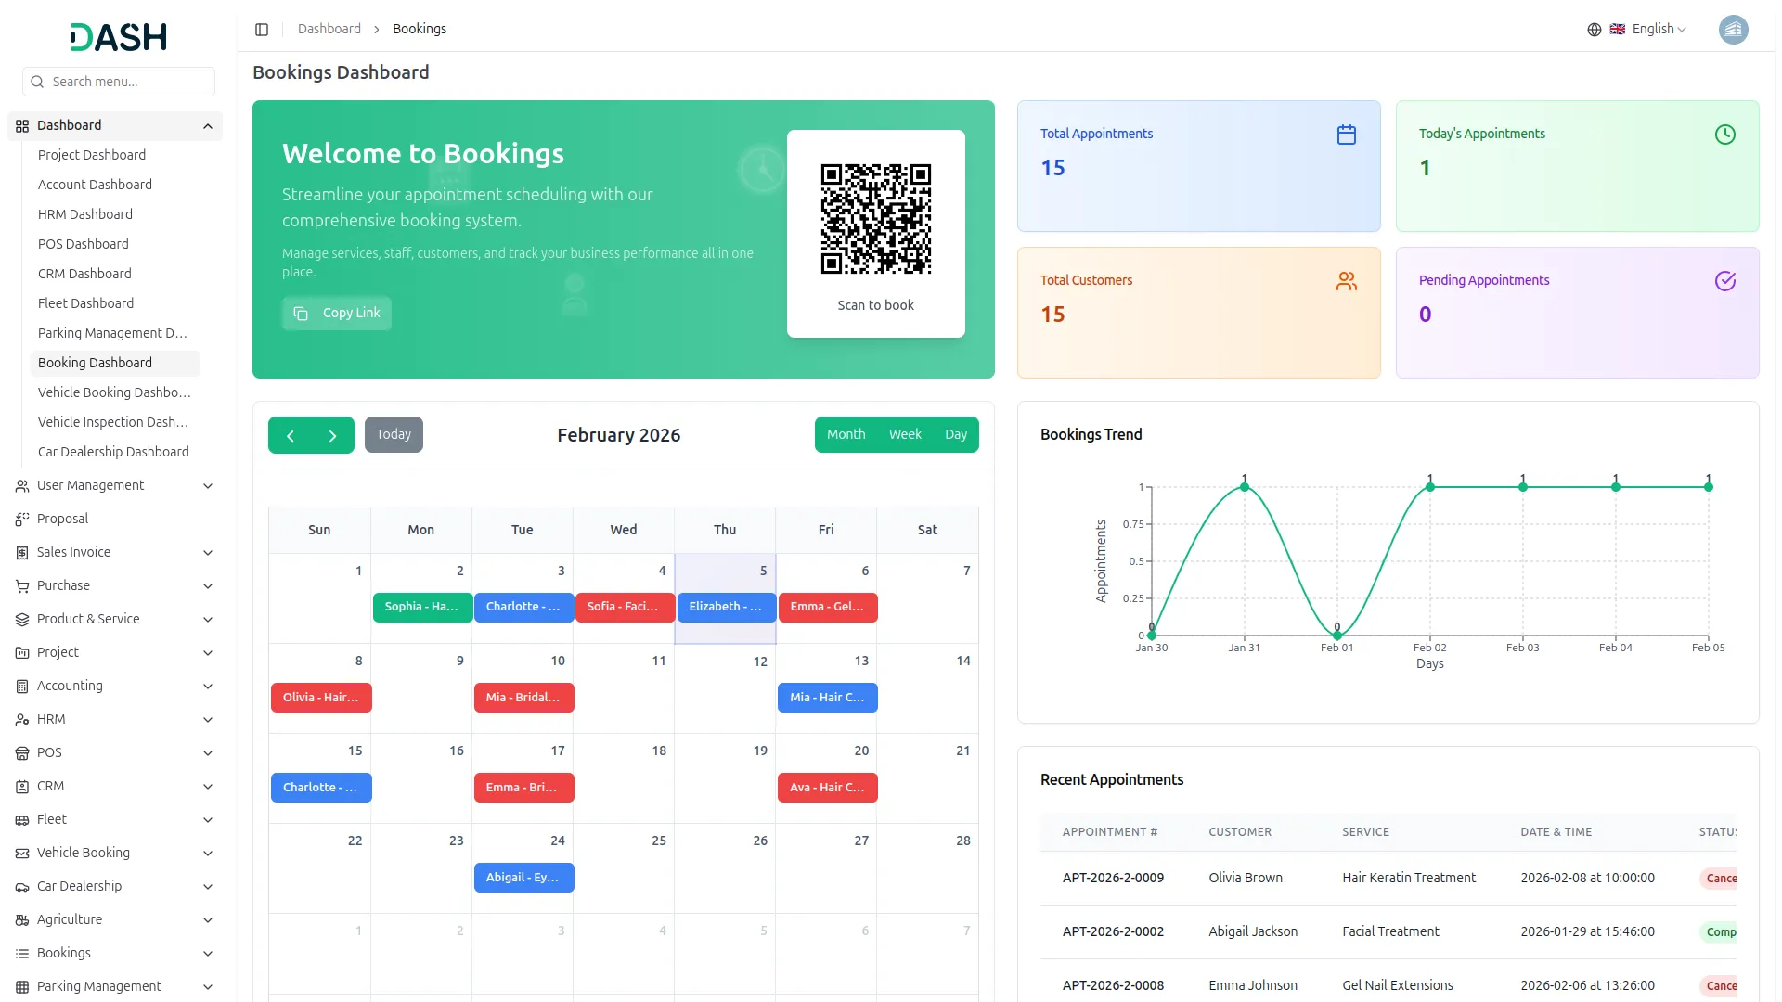Click the user avatar icon
This screenshot has height=1002, width=1782.
[1733, 30]
